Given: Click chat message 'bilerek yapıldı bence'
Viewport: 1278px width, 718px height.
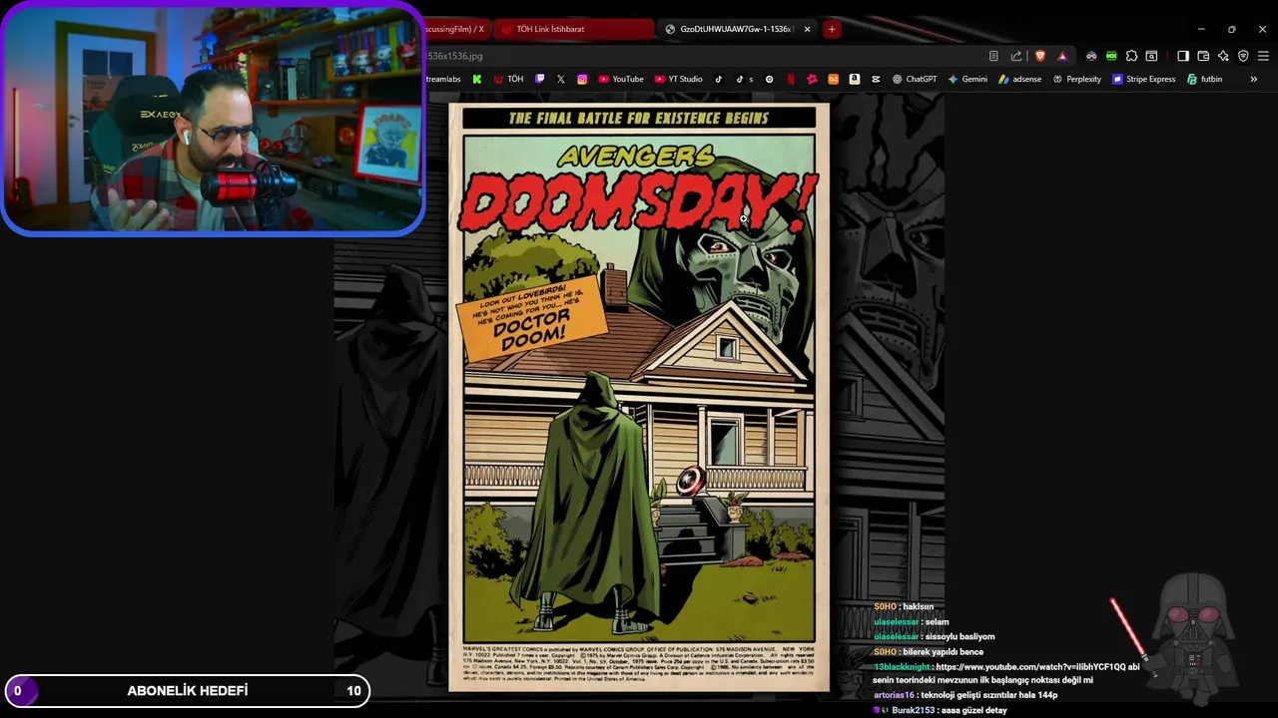Looking at the screenshot, I should 944,651.
